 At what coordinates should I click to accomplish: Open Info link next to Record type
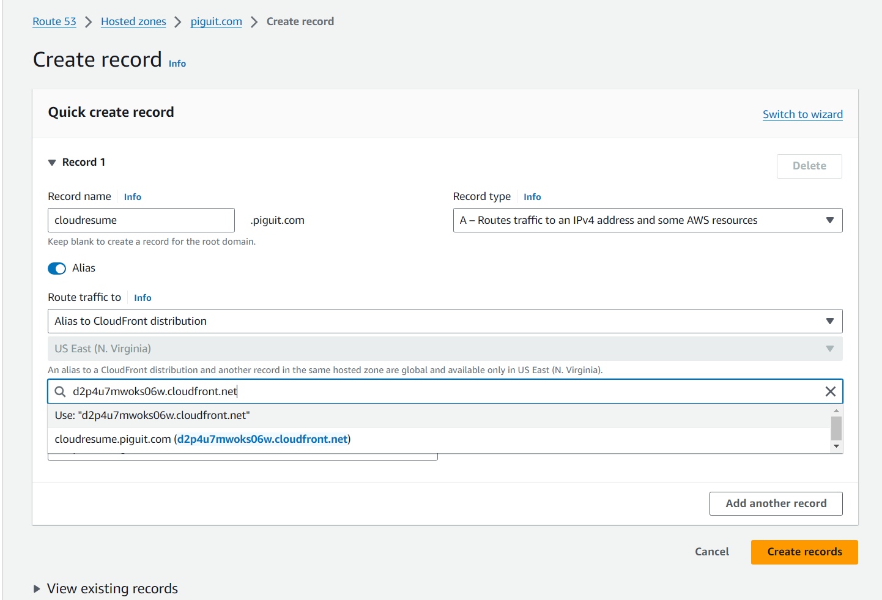tap(532, 197)
